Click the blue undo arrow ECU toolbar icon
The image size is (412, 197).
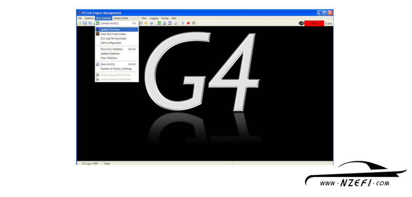170,23
